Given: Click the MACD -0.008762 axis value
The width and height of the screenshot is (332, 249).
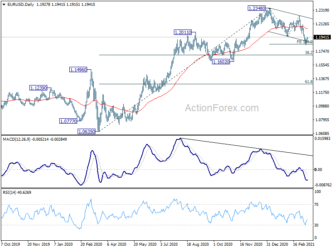Looking at the screenshot, I should click(323, 185).
